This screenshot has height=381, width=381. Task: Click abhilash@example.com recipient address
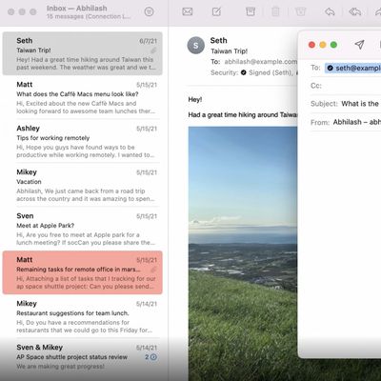pyautogui.click(x=260, y=62)
